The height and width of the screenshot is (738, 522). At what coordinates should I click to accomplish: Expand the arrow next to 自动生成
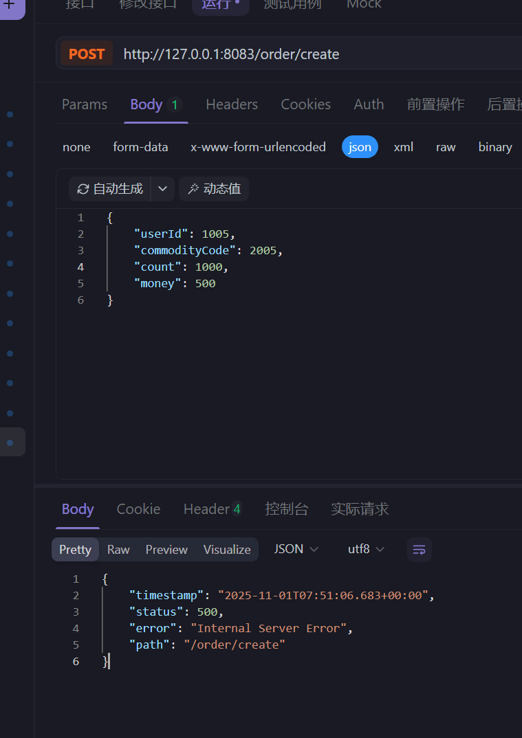pyautogui.click(x=162, y=189)
